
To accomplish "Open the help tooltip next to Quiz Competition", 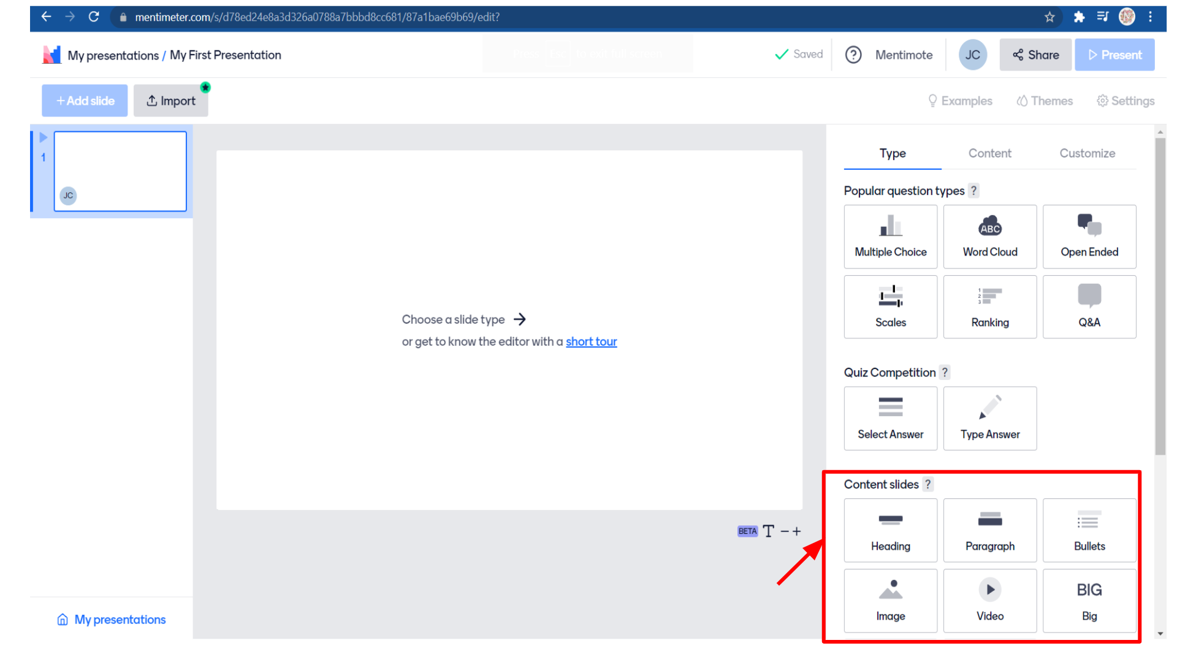I will click(x=945, y=372).
